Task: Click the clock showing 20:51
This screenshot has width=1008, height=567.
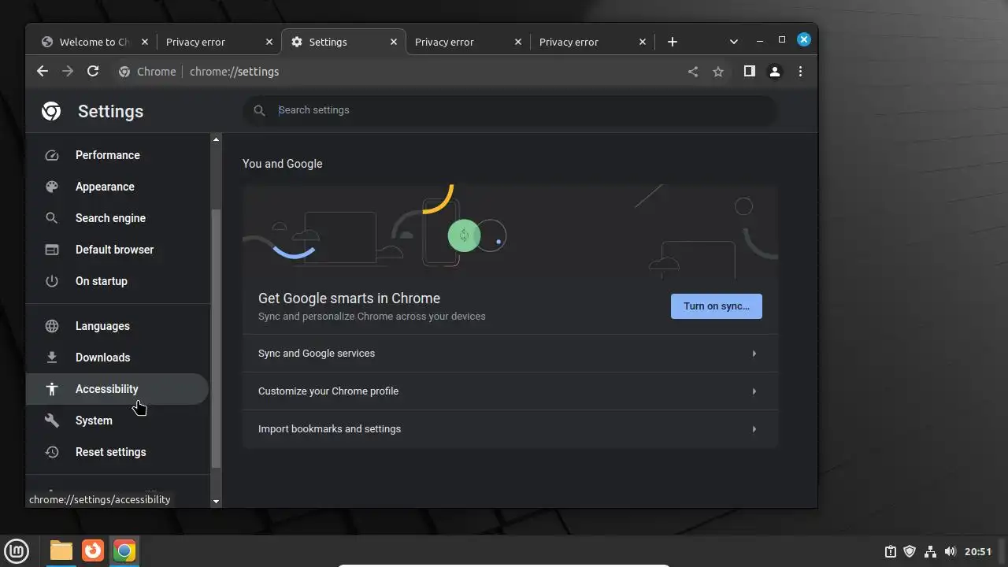Action: point(978,551)
